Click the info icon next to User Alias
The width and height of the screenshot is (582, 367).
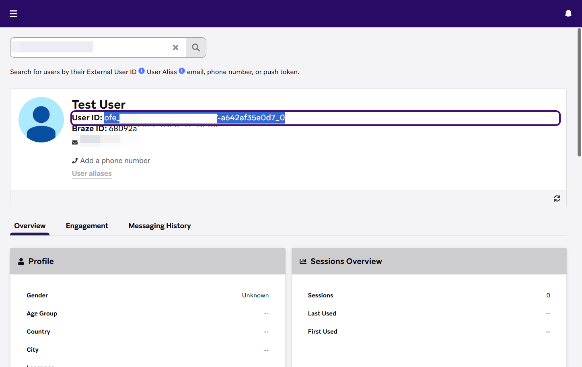182,70
